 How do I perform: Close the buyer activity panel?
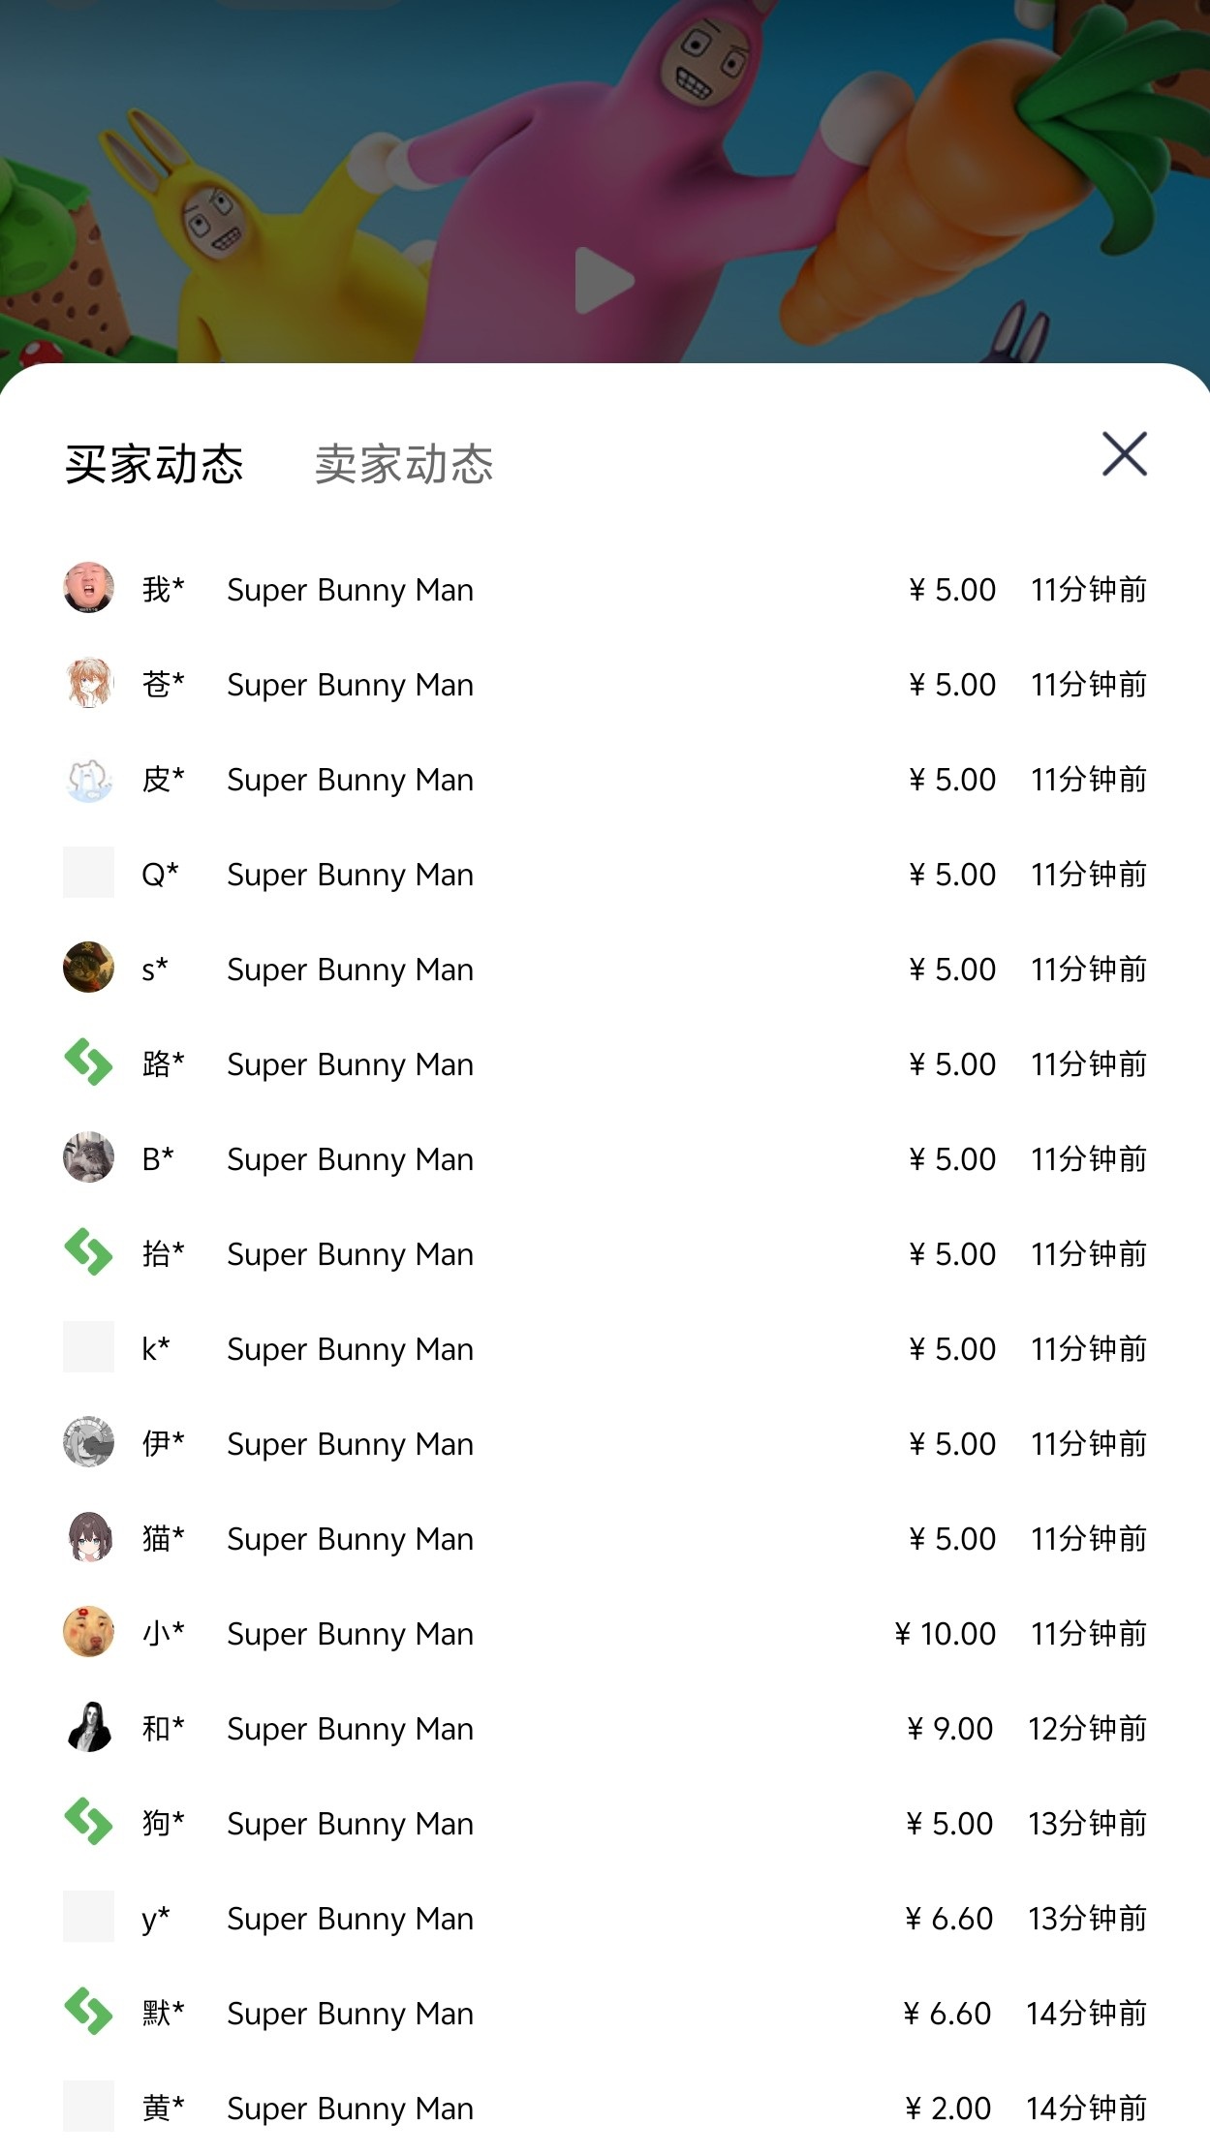(1124, 454)
